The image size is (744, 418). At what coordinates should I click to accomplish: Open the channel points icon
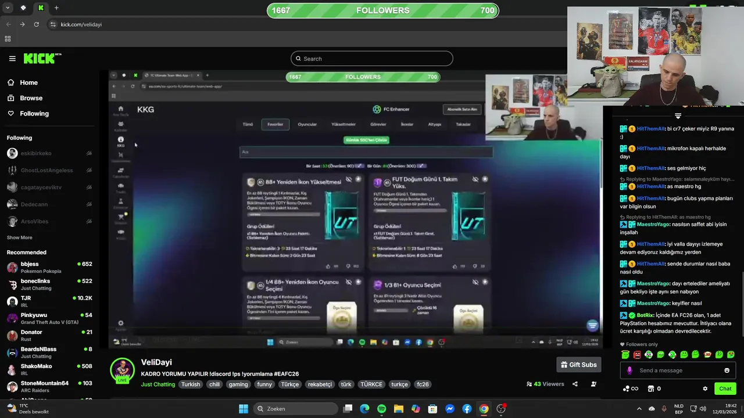[x=630, y=388]
